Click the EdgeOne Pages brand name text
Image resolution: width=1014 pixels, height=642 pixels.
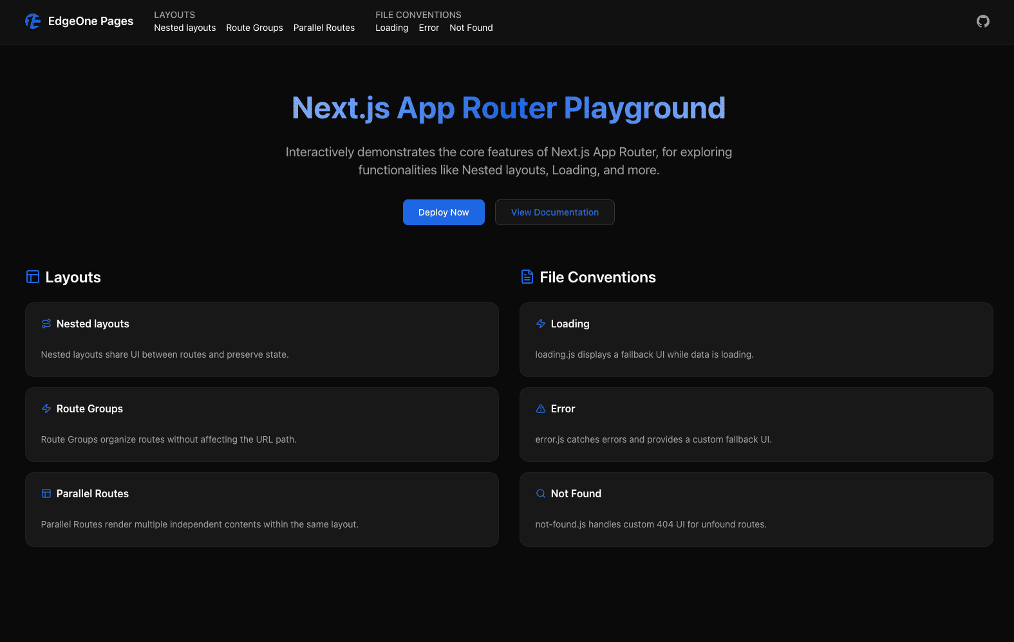91,21
